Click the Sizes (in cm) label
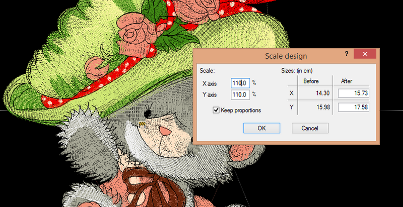 point(297,71)
